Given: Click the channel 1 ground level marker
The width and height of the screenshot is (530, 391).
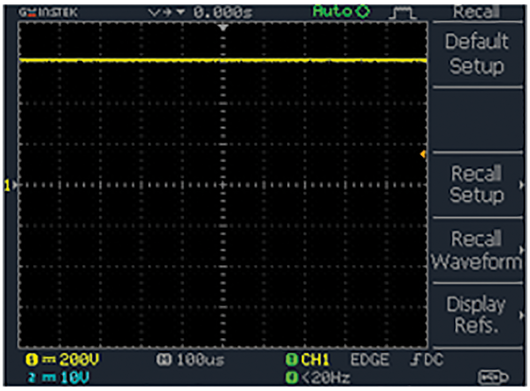Looking at the screenshot, I should [9, 186].
